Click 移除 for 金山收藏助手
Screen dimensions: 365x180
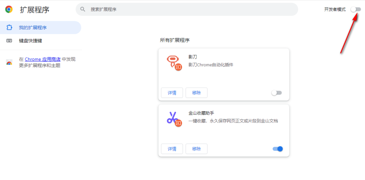tap(196, 149)
